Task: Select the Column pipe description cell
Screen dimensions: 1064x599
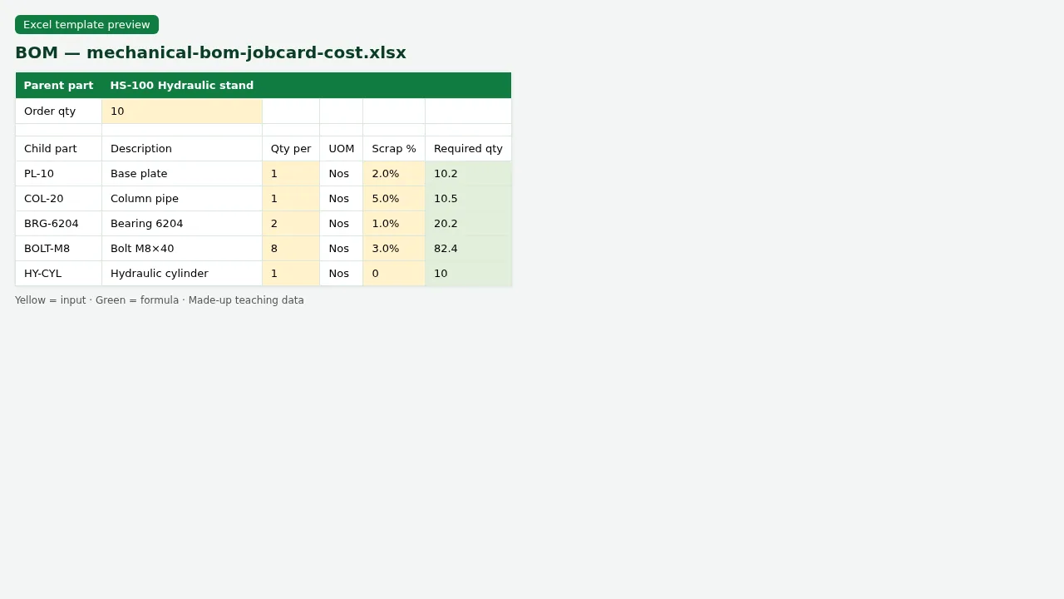Action: [182, 199]
